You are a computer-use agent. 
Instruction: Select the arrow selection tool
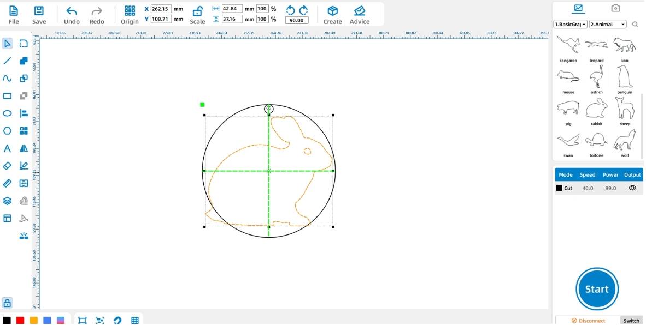point(8,44)
